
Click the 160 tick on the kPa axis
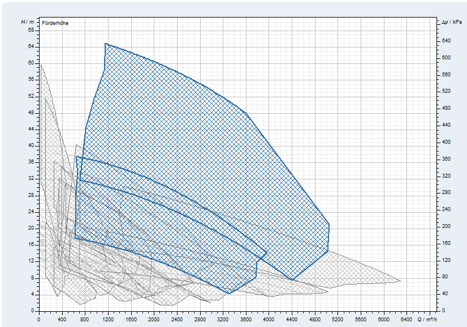tap(446, 243)
